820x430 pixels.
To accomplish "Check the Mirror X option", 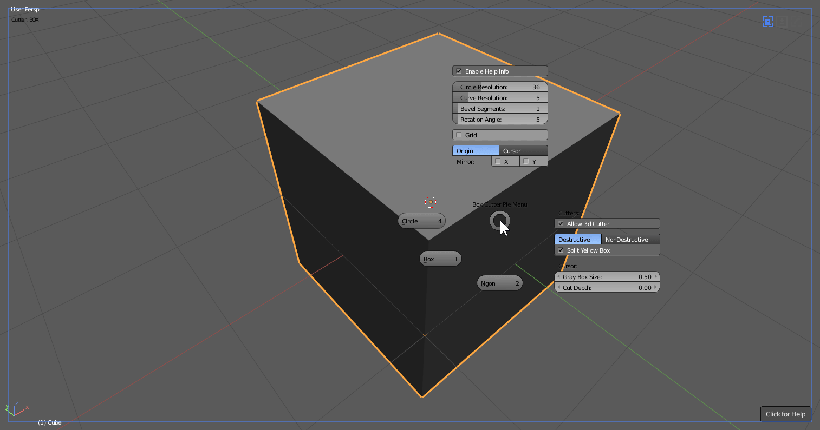I will click(x=498, y=162).
